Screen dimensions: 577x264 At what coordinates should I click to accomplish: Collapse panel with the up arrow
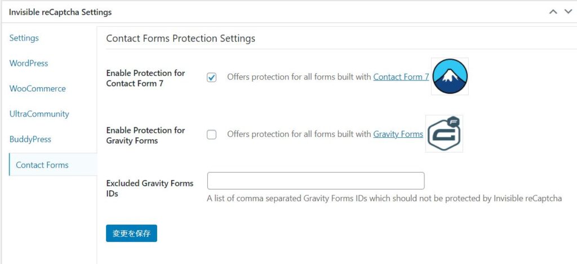point(553,12)
